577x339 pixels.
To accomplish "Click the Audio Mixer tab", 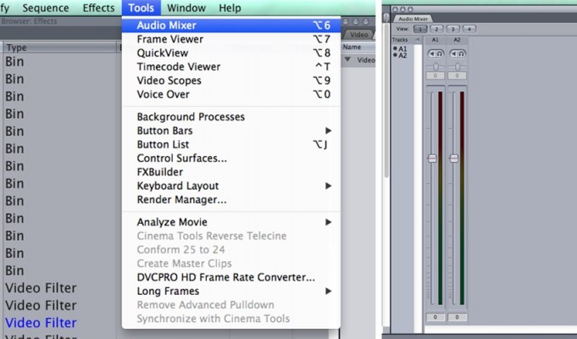I will [413, 19].
